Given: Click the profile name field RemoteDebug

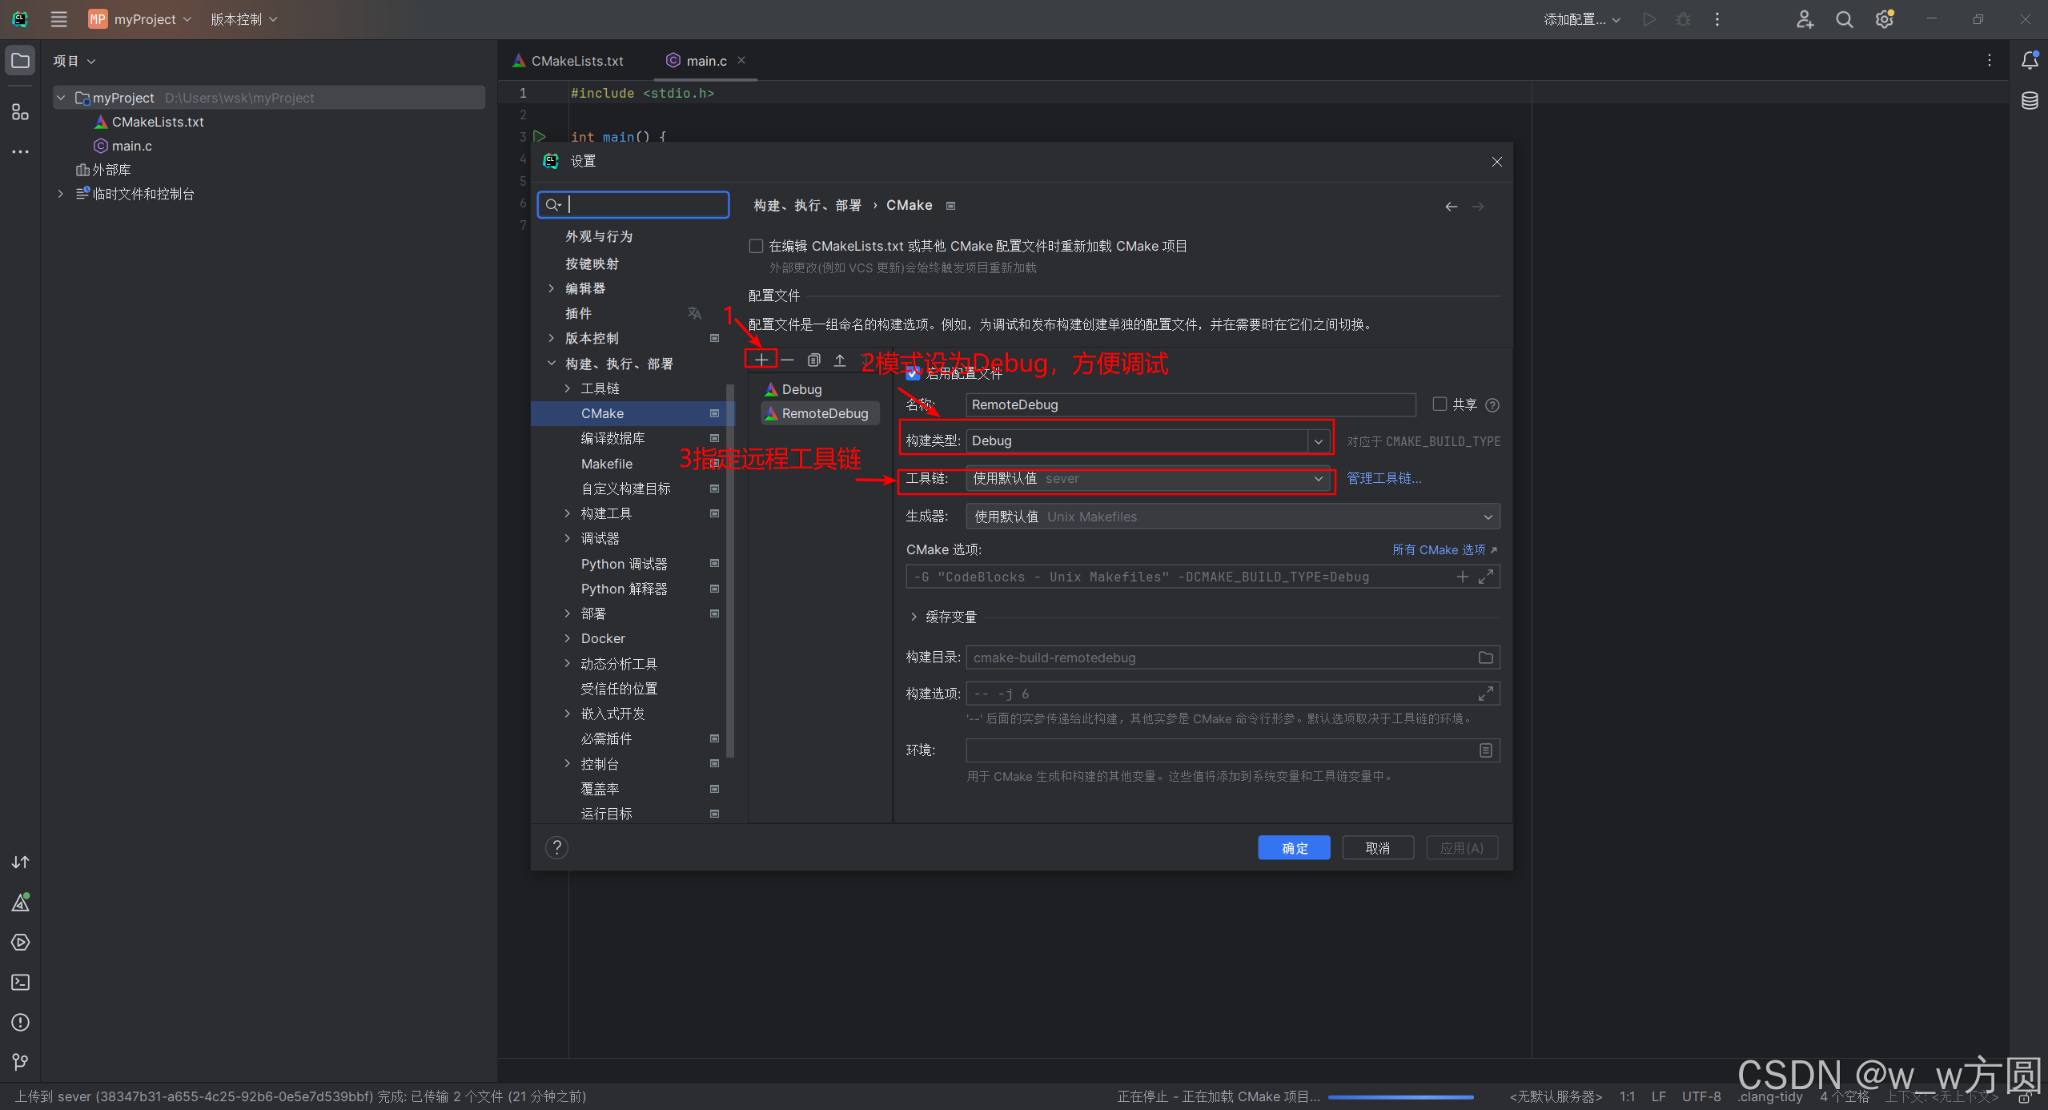Looking at the screenshot, I should tap(1191, 404).
